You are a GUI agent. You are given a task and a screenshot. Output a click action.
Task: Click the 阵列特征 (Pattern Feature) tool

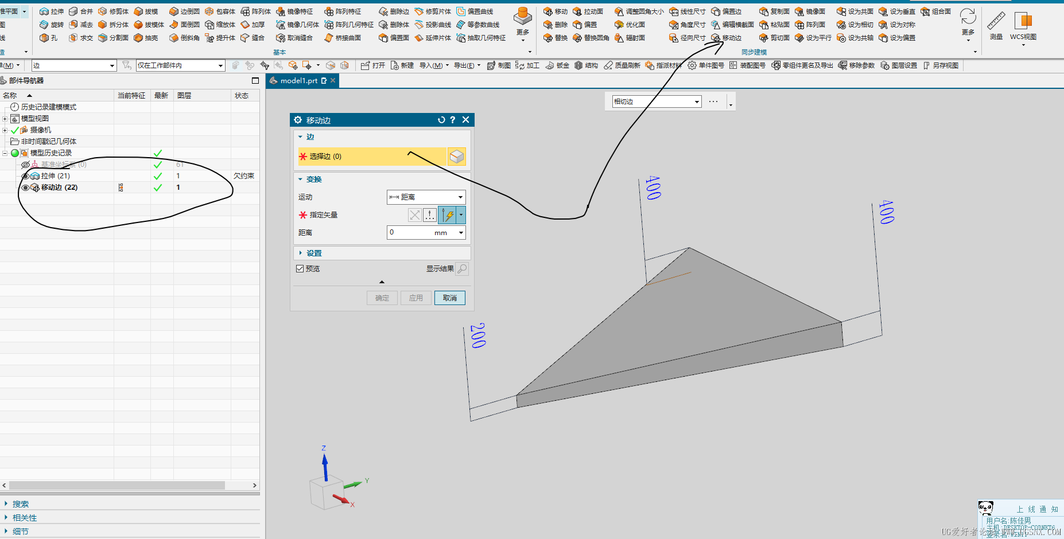point(343,11)
